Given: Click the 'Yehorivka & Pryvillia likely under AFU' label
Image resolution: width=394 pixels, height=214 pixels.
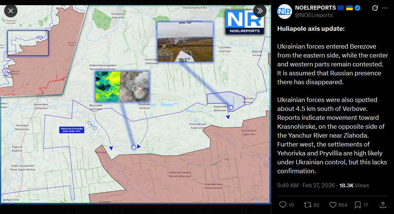Looking at the screenshot, I should pos(72,130).
